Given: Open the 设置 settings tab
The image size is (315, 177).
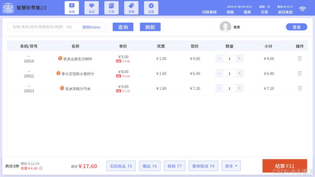Looking at the screenshot, I should coord(151,8).
